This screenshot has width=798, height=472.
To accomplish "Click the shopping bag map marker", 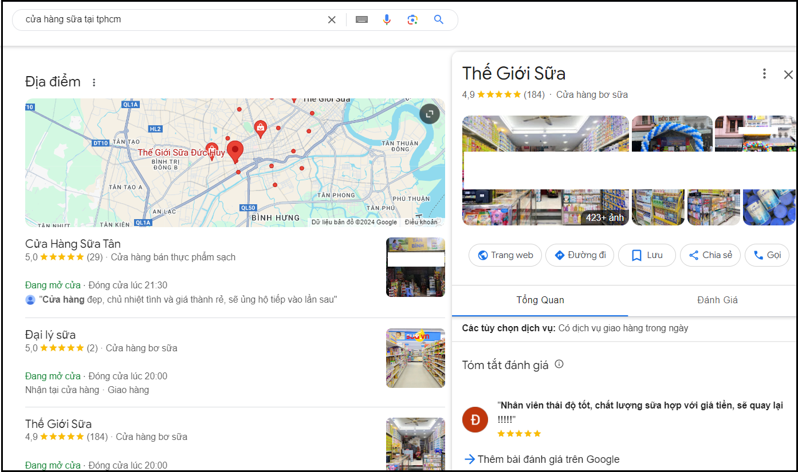I will click(261, 129).
